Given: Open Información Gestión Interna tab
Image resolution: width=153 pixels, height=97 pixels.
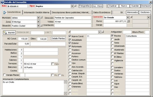Looking at the screenshot, I should point(36,12).
